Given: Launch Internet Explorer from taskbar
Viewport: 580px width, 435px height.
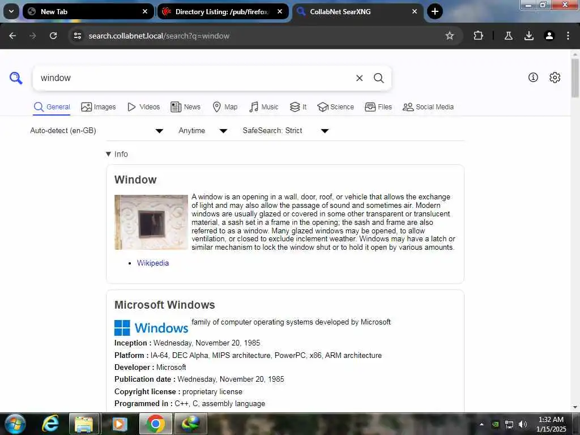Looking at the screenshot, I should point(50,424).
